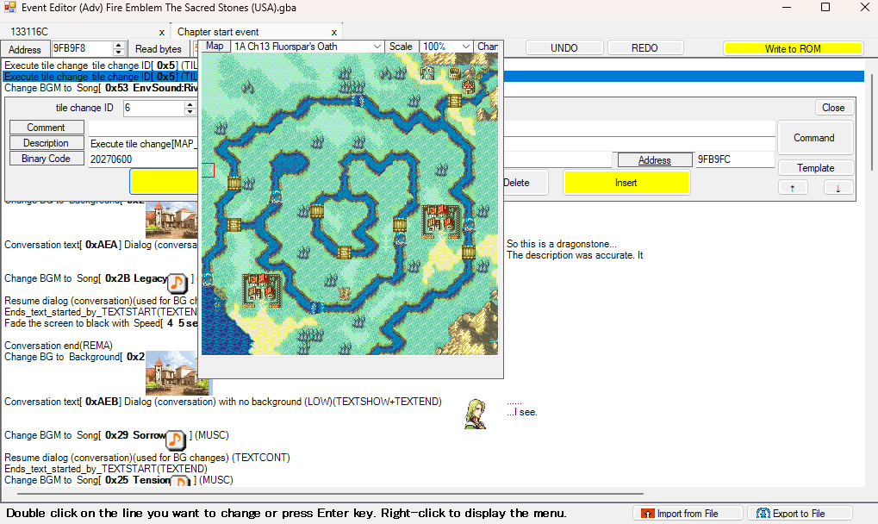Screen dimensions: 878x524
Task: Click the move-down arrow button
Action: coord(838,188)
